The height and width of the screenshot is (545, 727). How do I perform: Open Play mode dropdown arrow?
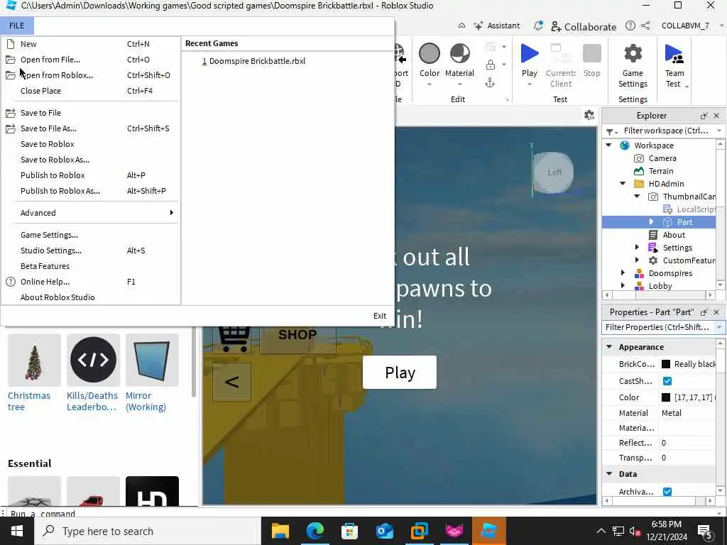530,84
